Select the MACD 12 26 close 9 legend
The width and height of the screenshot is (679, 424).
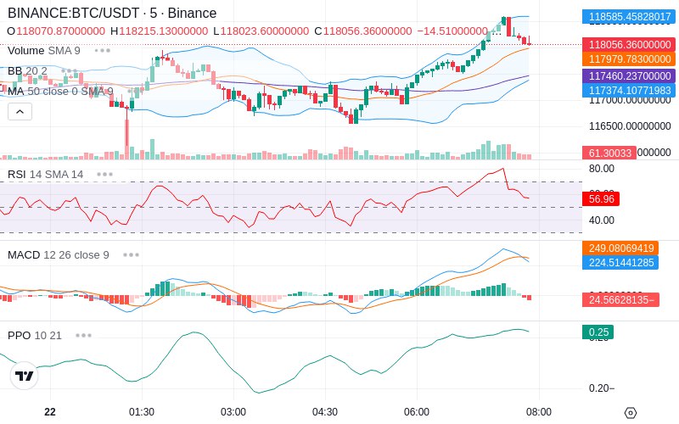(x=59, y=255)
